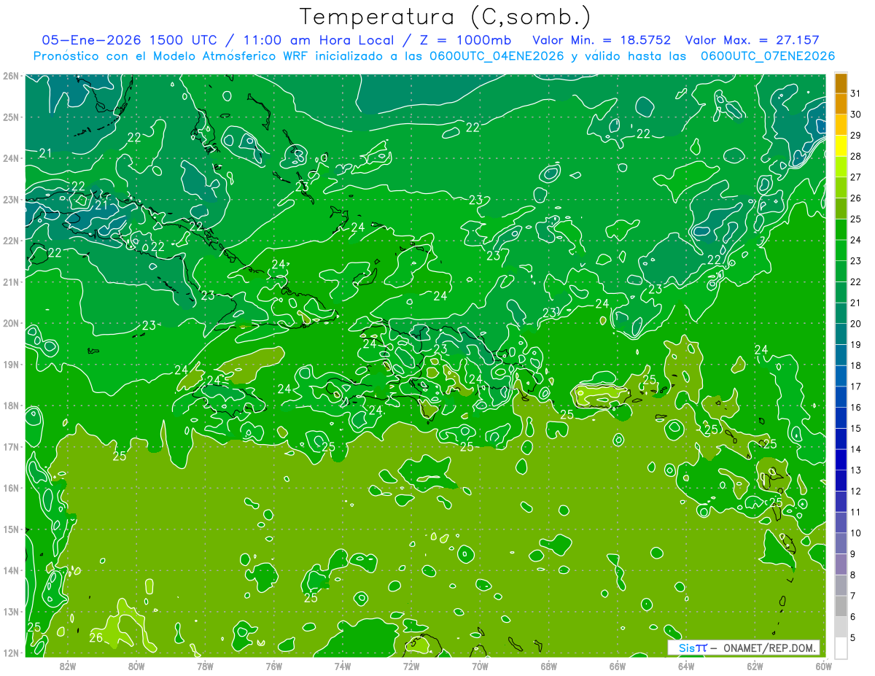Click the valid-until time '0600UTC_07ENE2026'
The height and width of the screenshot is (676, 875).
click(x=767, y=56)
